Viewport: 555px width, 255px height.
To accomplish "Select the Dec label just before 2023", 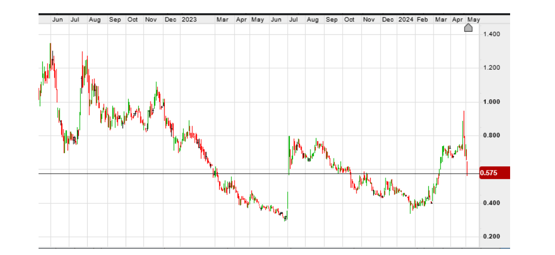I will [171, 20].
